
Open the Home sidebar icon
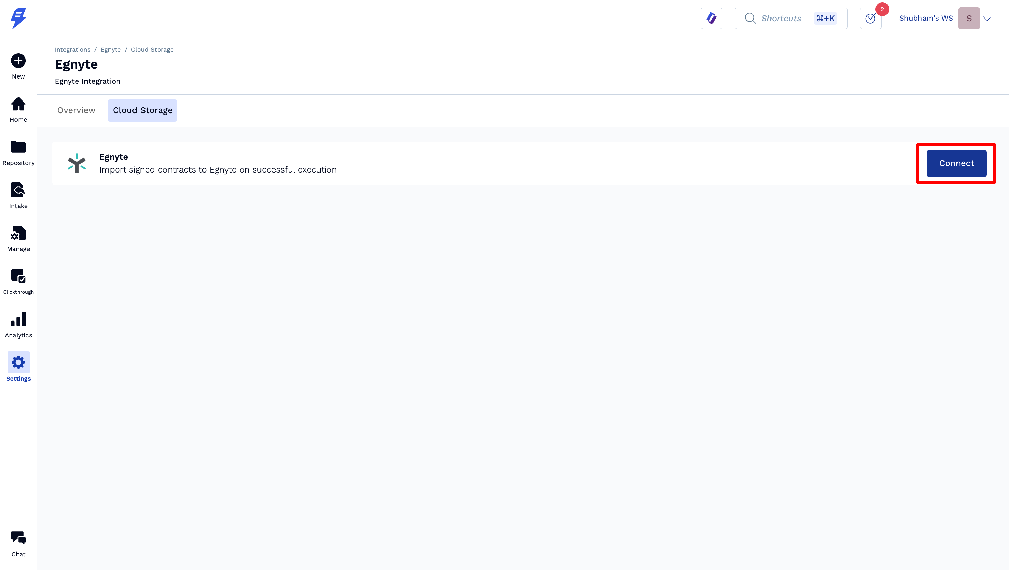19,105
